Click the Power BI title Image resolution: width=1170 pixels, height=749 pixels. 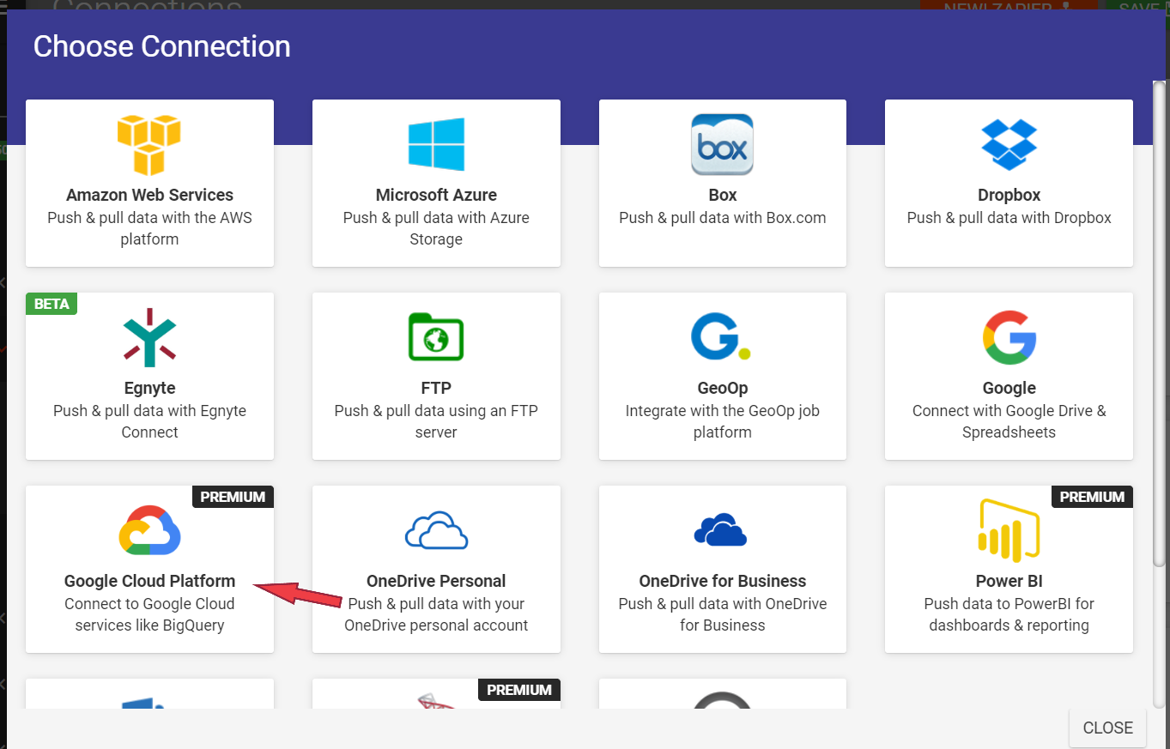1009,581
